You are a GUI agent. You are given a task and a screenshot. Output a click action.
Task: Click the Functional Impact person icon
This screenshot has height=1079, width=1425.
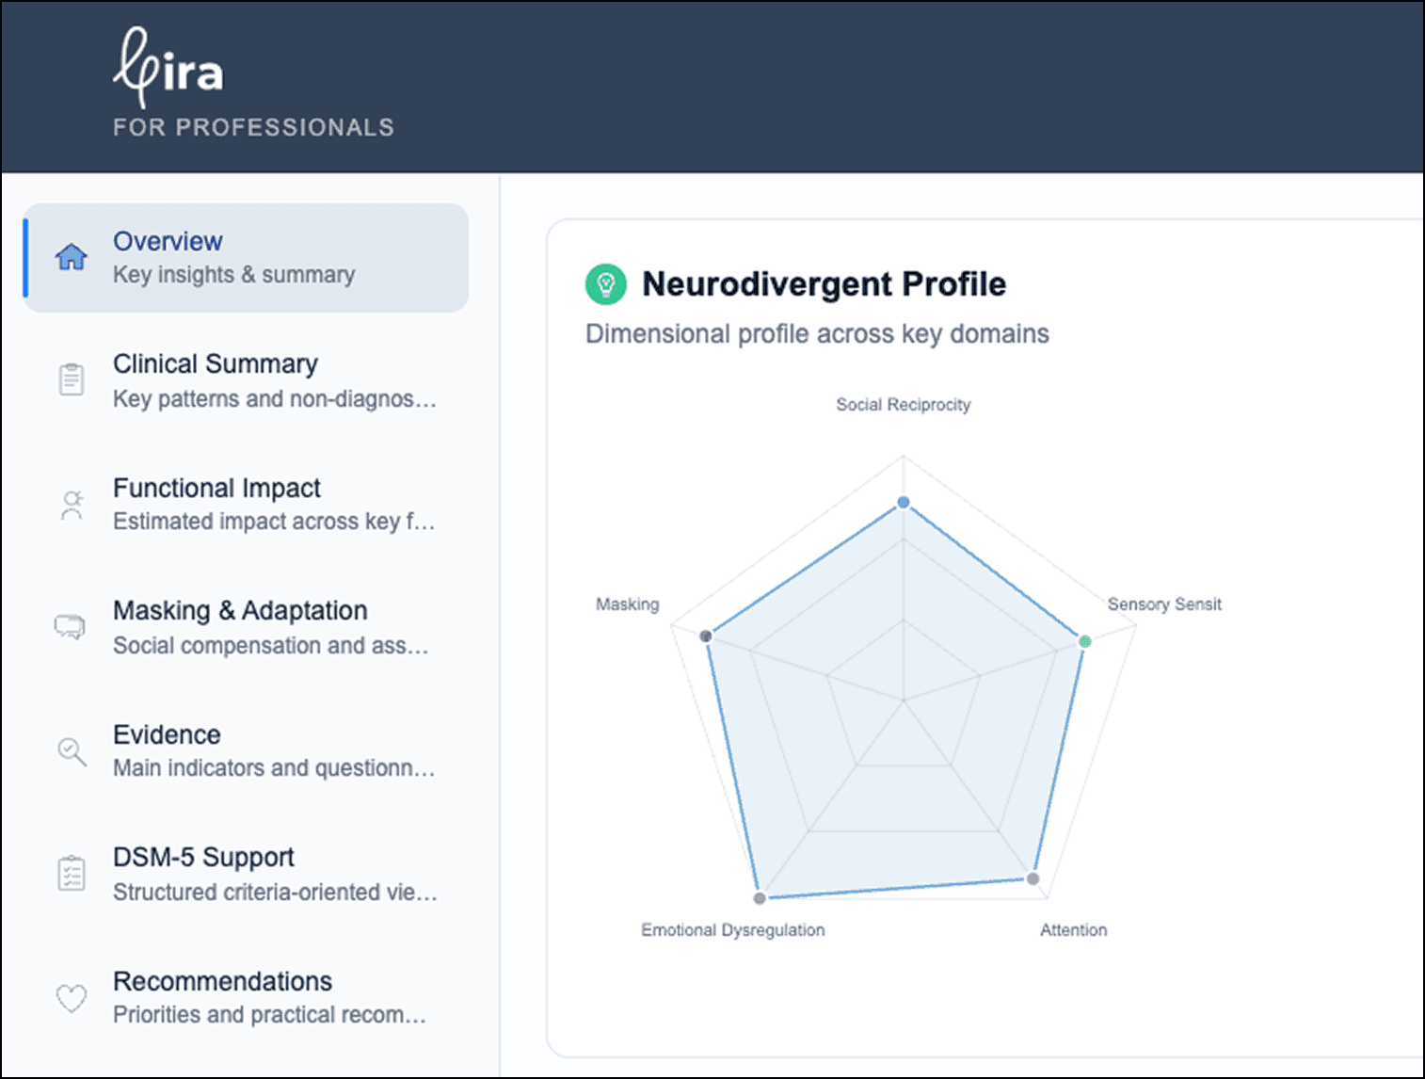[x=72, y=505]
